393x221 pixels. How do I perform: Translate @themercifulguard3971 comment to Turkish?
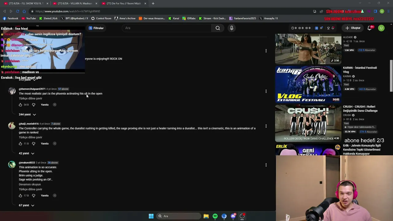(x=30, y=99)
